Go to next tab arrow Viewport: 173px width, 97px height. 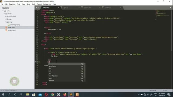(x=38, y=8)
